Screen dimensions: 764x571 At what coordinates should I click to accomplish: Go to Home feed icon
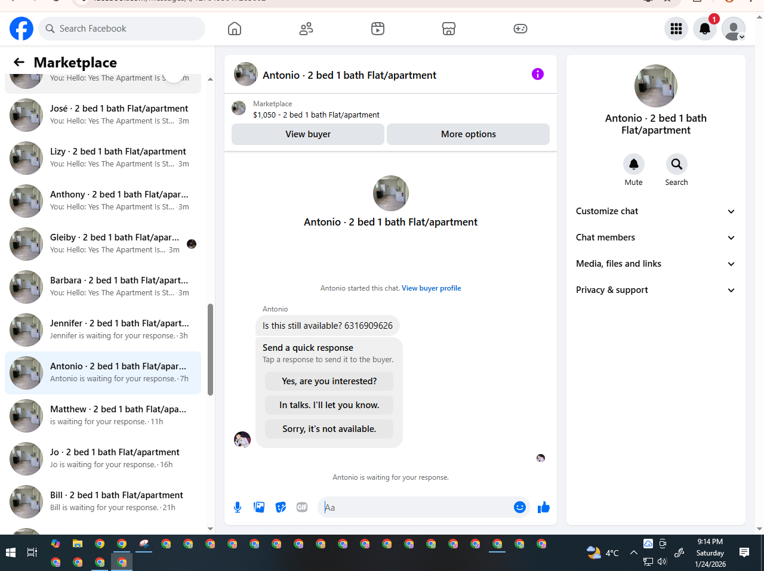pos(235,29)
